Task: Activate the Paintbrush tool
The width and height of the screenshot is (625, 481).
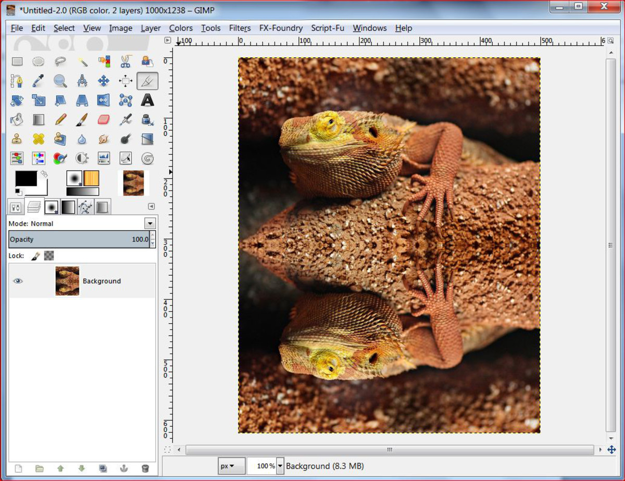Action: click(82, 119)
